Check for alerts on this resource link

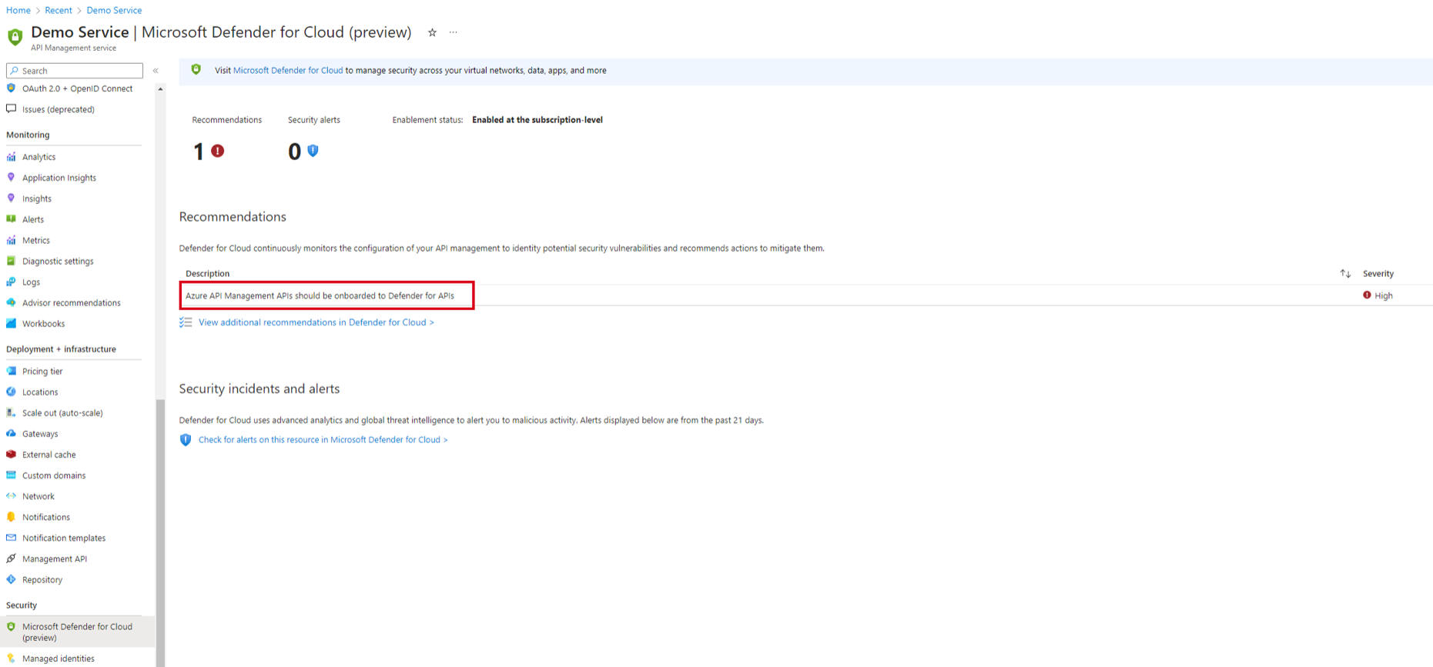[x=323, y=440]
